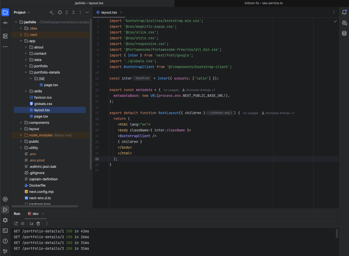349x256 pixels.
Task: Click the Git version control icon
Action: 5,252
